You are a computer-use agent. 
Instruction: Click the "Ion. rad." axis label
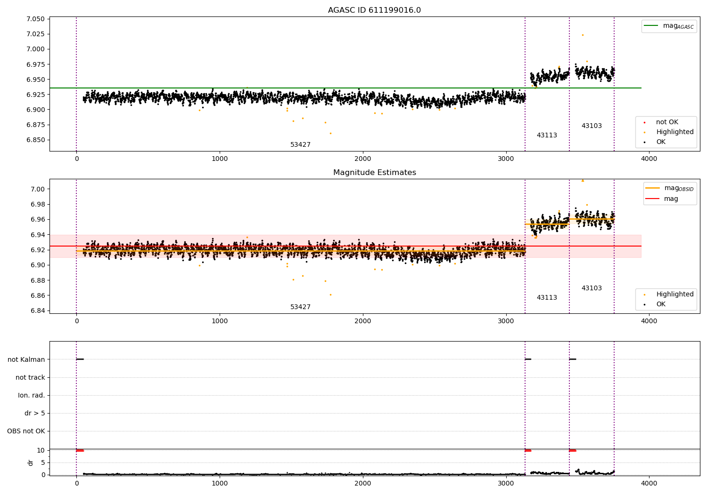[x=32, y=396]
